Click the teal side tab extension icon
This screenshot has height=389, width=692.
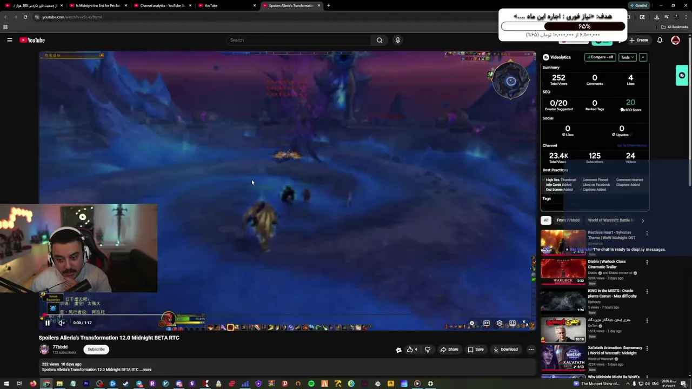(x=682, y=76)
